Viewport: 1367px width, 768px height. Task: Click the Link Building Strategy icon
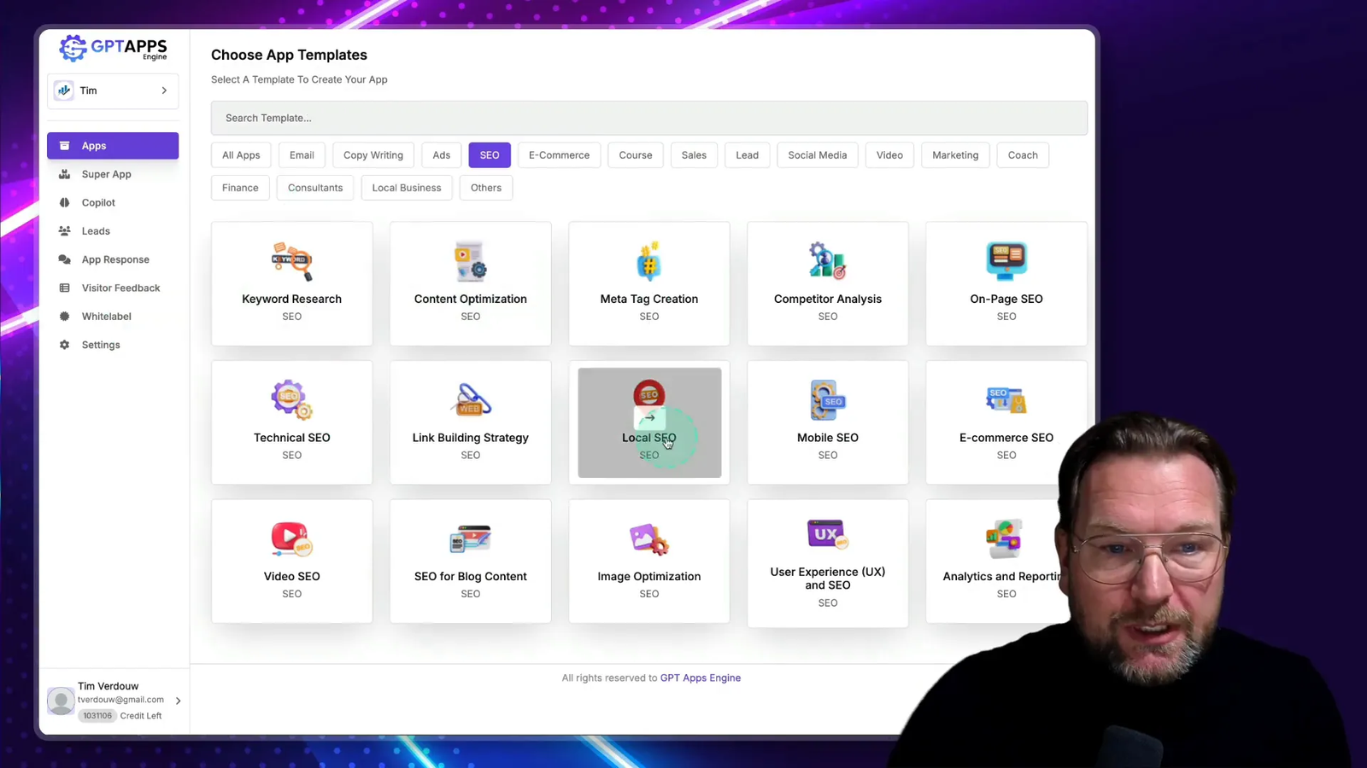pos(470,399)
